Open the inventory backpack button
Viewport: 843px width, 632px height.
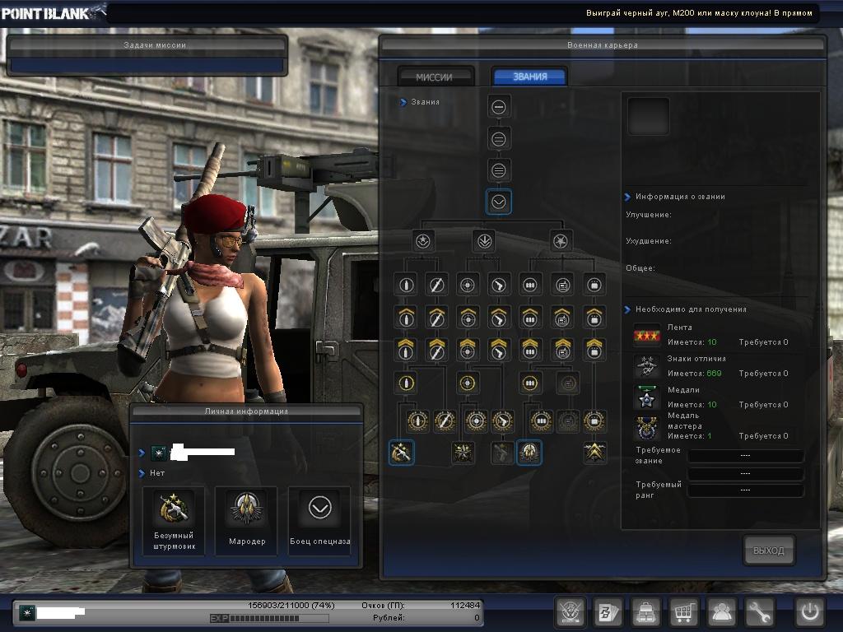tap(645, 611)
